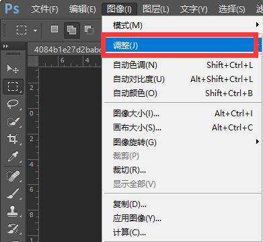Choose New Selection mode button

[x=54, y=29]
